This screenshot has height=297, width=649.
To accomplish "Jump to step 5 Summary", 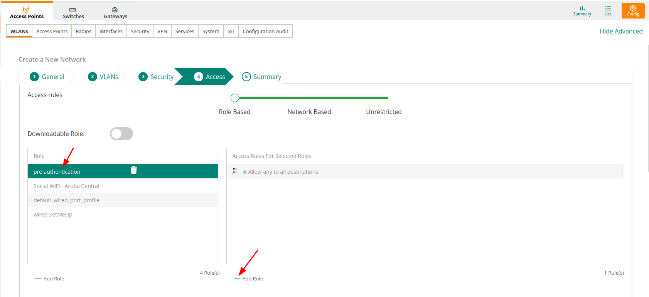I will [262, 77].
